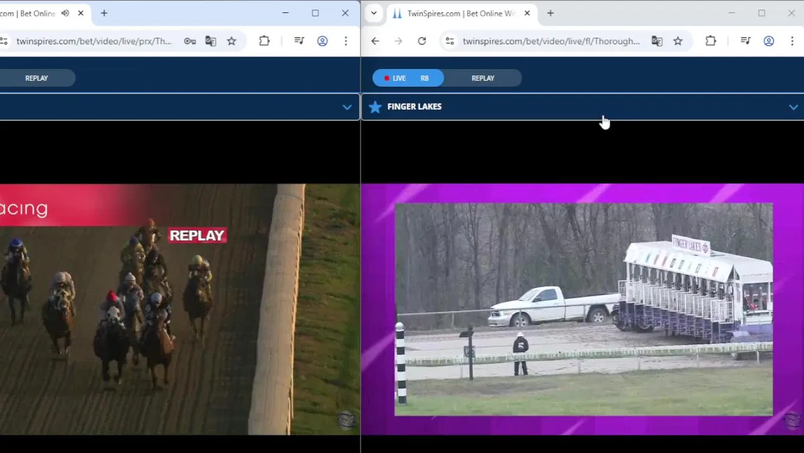The width and height of the screenshot is (804, 453).
Task: Bookmark the page with the left window's star
Action: [232, 41]
